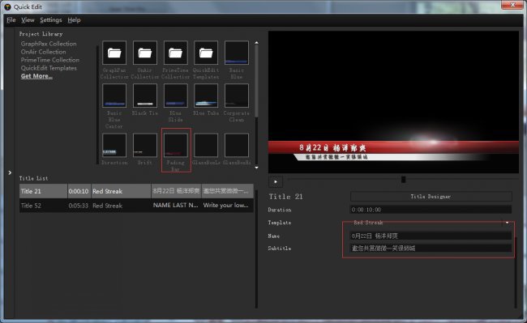
Task: Open the Title Designer button
Action: point(431,197)
